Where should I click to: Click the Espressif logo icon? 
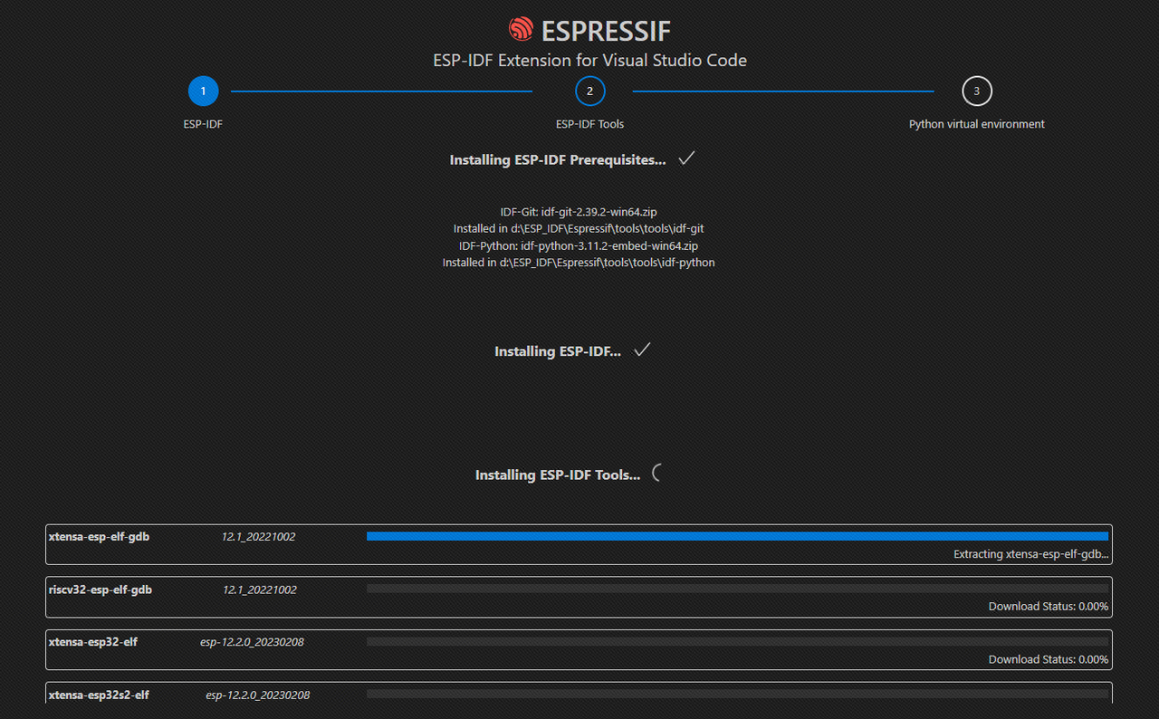[521, 29]
